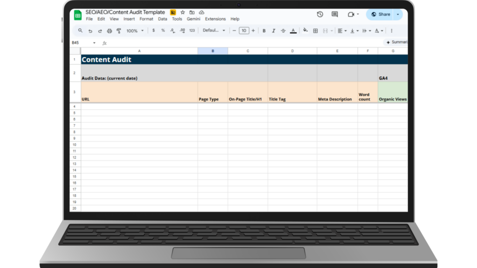Expand the arrow next to Share
The width and height of the screenshot is (477, 268).
[398, 14]
